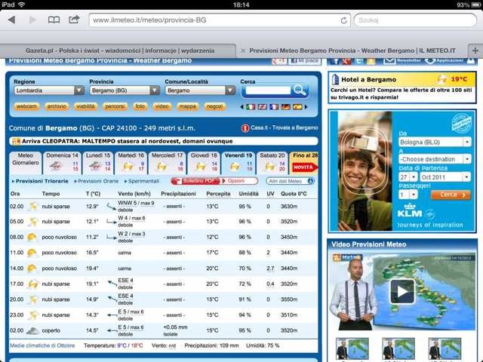Select the Meteo Giornaliero tab
This screenshot has width=483, height=362.
tap(25, 163)
